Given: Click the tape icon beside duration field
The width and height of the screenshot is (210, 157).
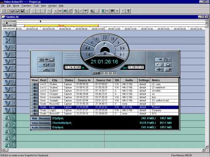Looking at the screenshot, I should 96,73.
